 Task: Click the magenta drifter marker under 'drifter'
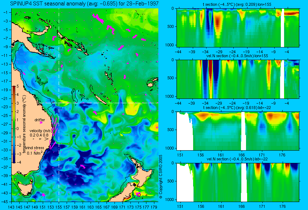41,122
